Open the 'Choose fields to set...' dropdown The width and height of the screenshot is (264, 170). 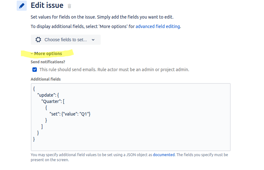[66, 40]
